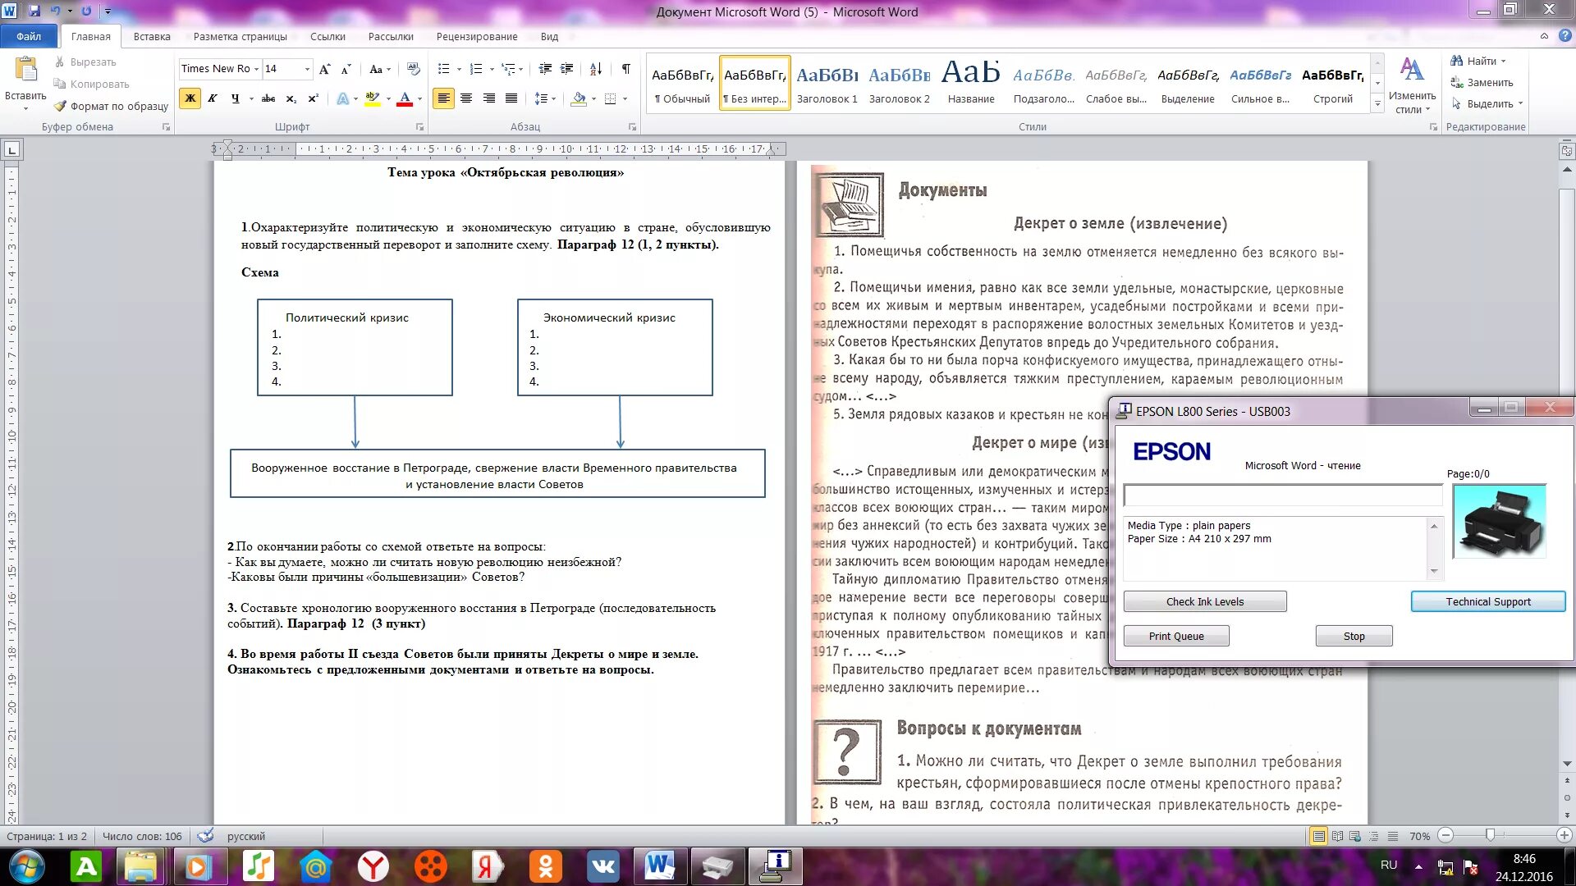Screen dimensions: 1576x886
Task: Click the grow font icon
Action: pos(325,69)
